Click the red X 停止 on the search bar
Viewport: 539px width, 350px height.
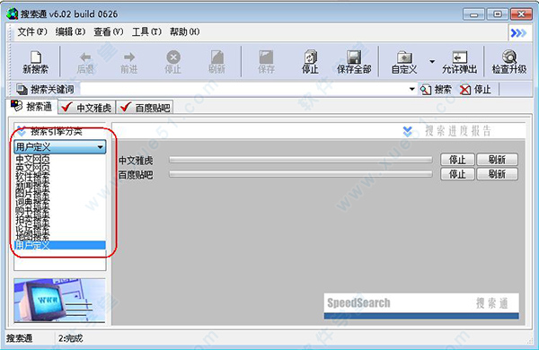pos(475,90)
